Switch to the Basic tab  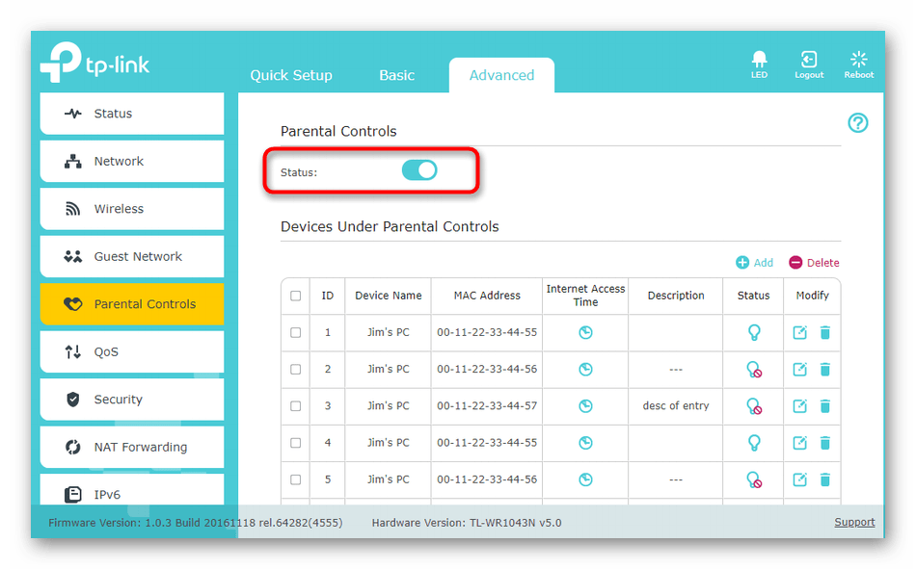pyautogui.click(x=396, y=75)
